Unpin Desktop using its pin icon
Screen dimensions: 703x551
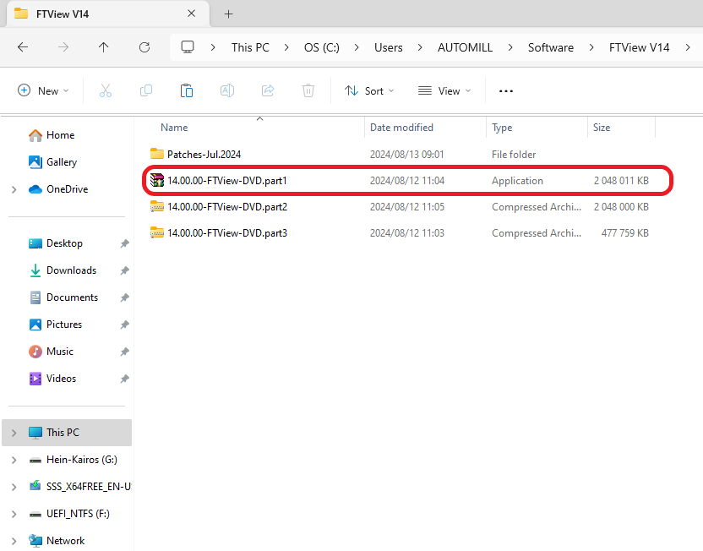pyautogui.click(x=125, y=243)
